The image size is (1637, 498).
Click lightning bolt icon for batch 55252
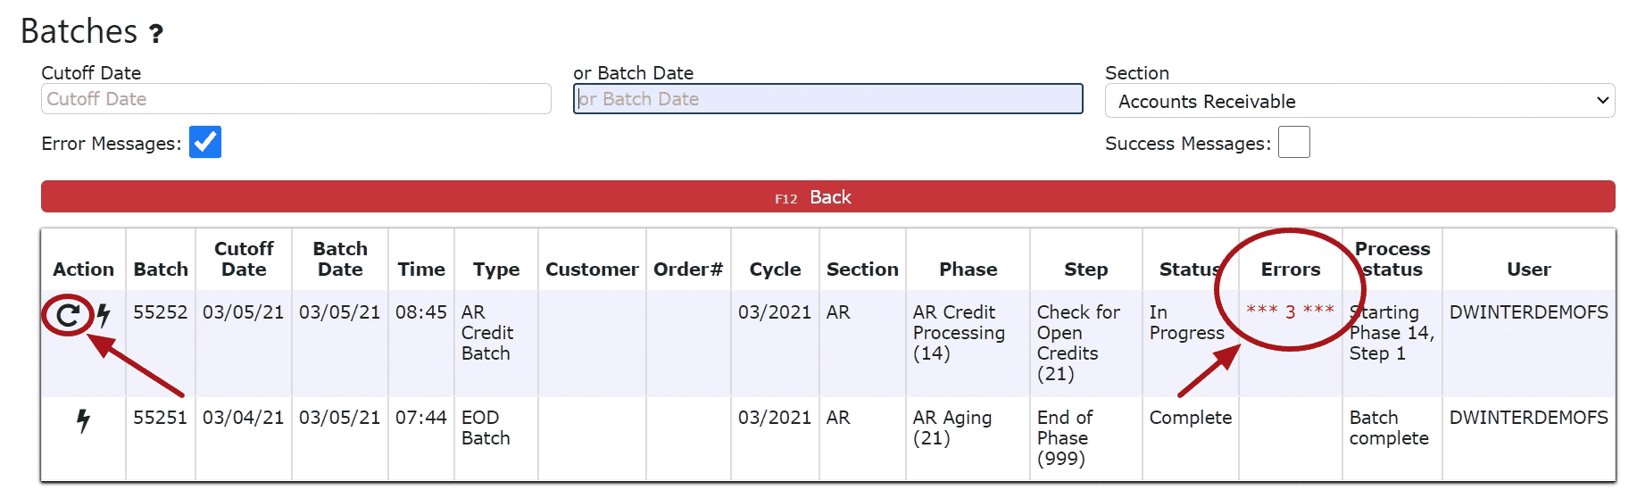click(x=104, y=315)
